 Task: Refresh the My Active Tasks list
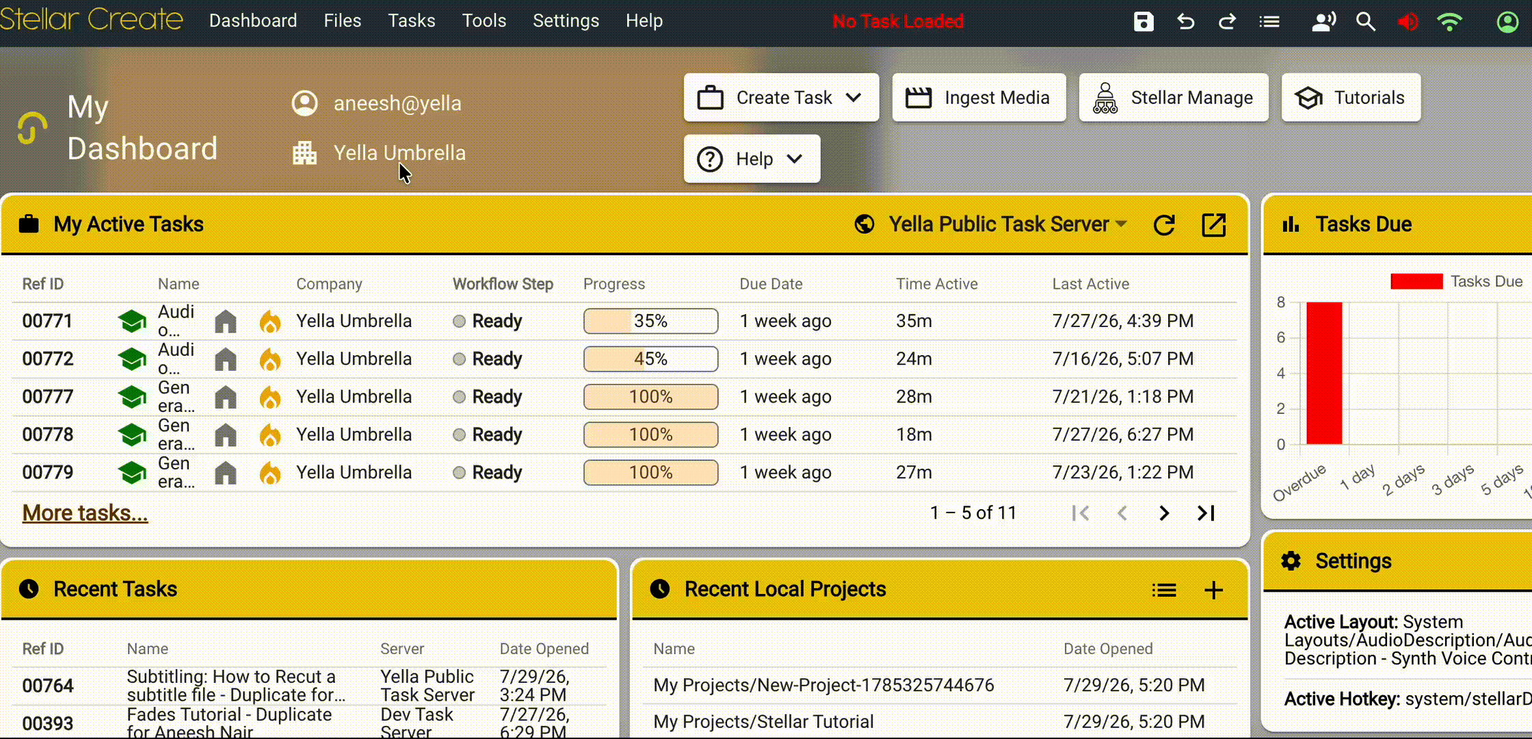coord(1164,224)
